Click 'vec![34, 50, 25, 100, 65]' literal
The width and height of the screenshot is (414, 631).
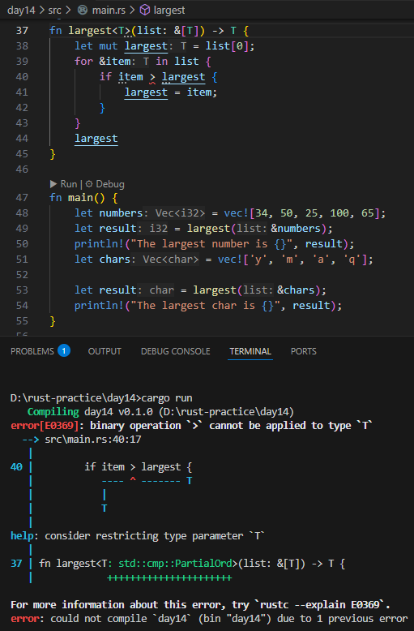pos(301,212)
